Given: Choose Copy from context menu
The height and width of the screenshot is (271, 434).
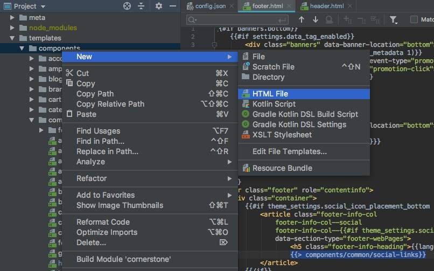Looking at the screenshot, I should coord(150,84).
